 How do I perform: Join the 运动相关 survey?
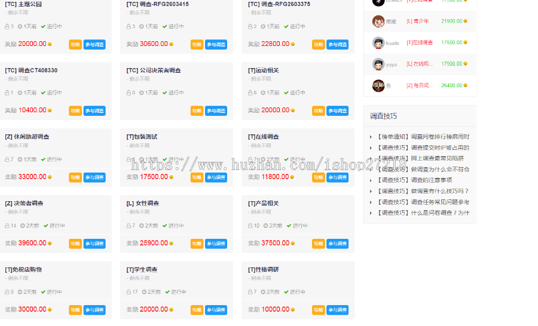(x=338, y=110)
